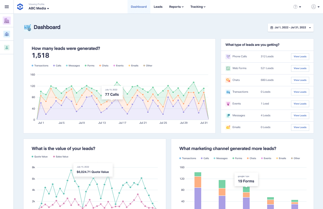Toggle Chats series in leads chart legend
The height and width of the screenshot is (209, 323).
[104, 66]
